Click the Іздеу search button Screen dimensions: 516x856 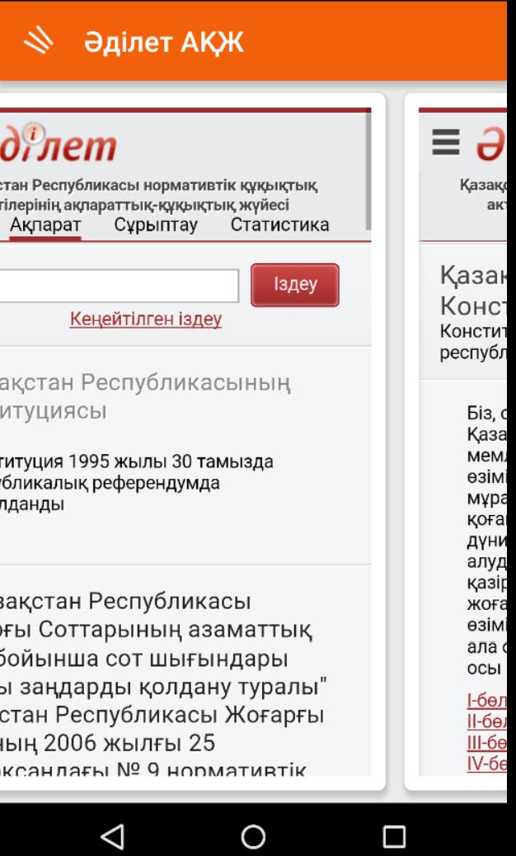pos(295,285)
